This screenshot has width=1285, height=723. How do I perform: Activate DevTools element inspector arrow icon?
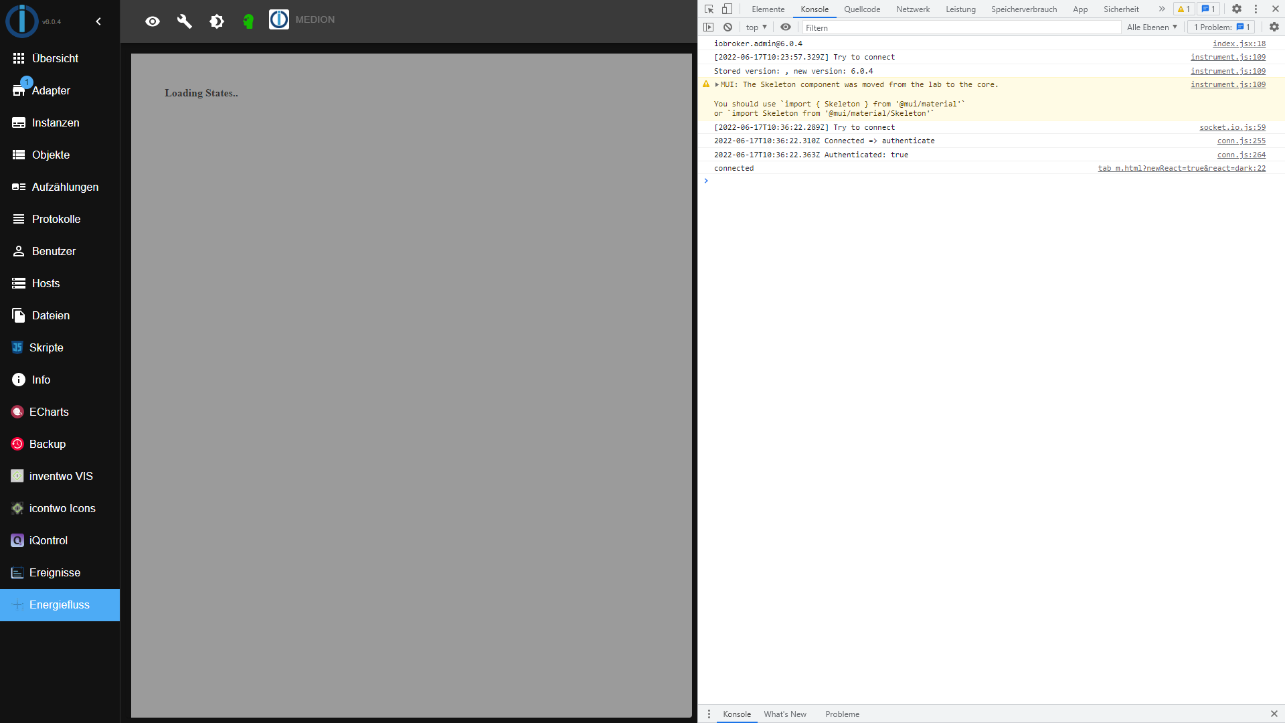[x=709, y=9]
